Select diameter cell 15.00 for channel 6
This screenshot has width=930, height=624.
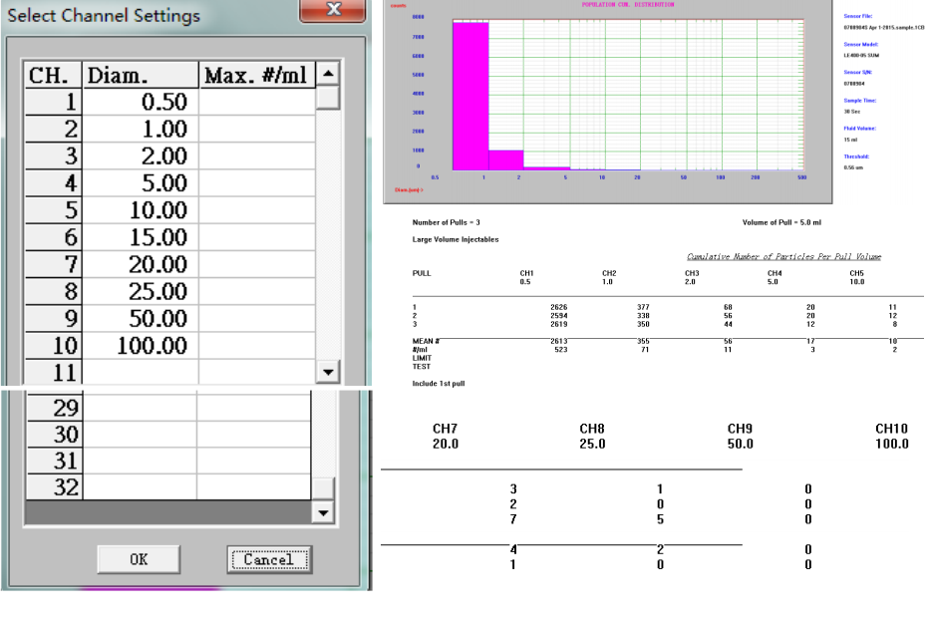[x=141, y=237]
